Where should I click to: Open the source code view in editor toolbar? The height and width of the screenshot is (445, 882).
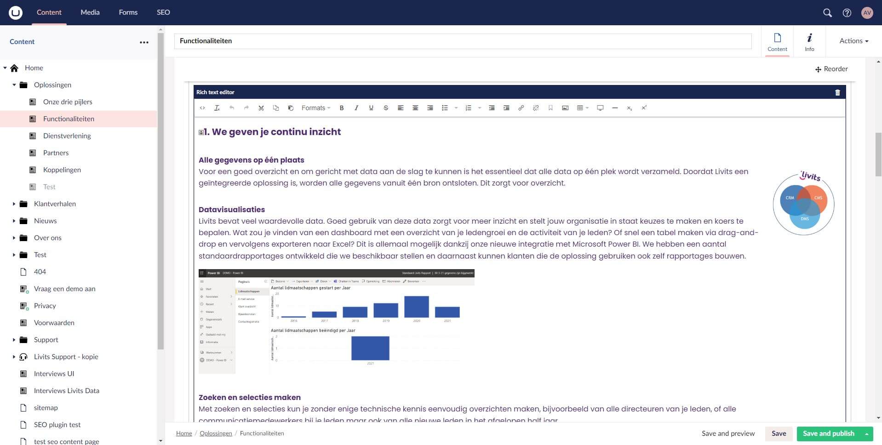[202, 108]
